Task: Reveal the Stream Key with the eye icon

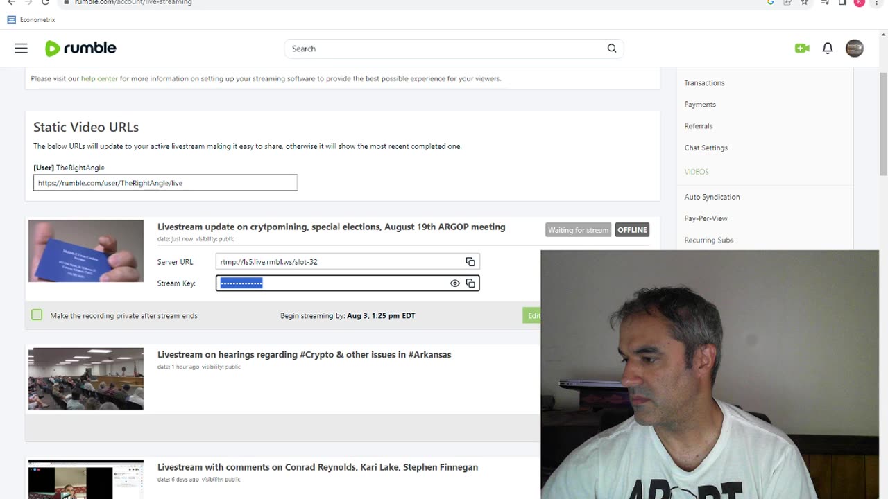Action: click(x=455, y=283)
